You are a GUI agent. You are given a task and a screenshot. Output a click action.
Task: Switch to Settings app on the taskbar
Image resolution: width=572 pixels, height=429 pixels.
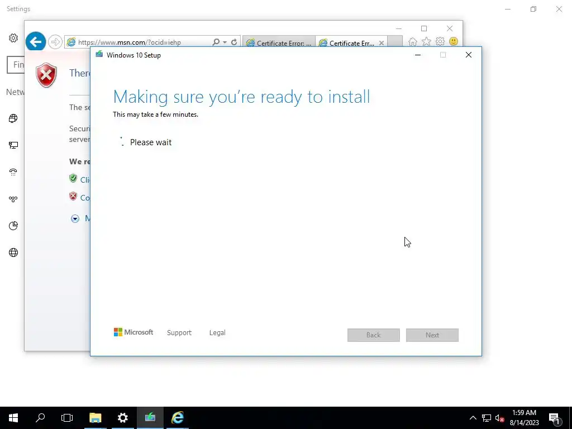pyautogui.click(x=122, y=418)
